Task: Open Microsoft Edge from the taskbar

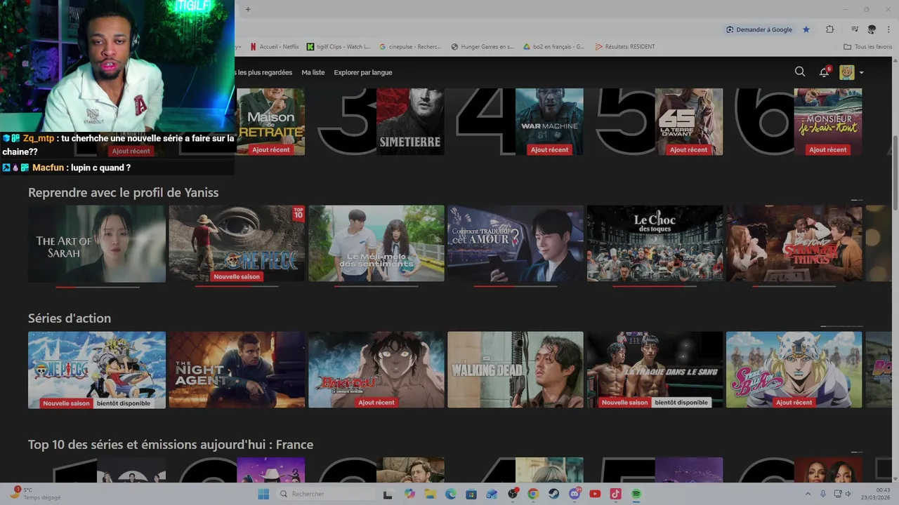Action: coord(450,494)
